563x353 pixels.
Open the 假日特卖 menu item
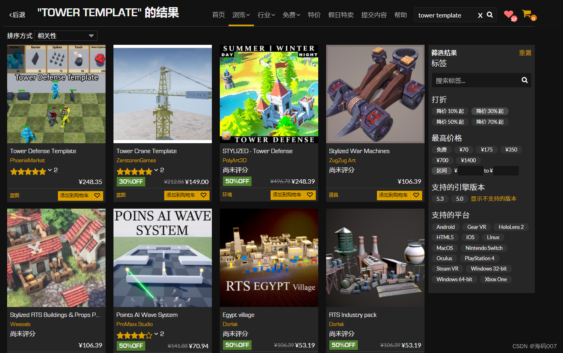coord(341,15)
